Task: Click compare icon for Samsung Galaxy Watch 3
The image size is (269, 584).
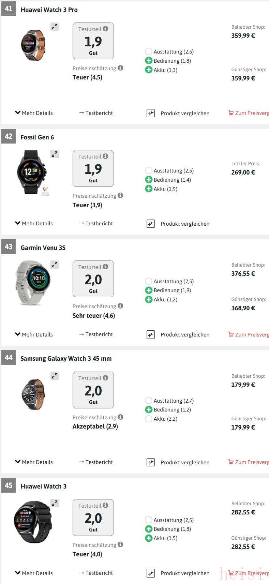Action: coord(151,462)
